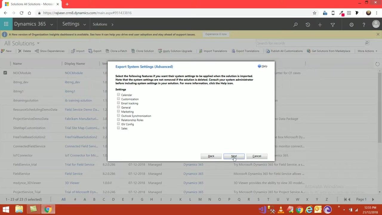Open the settings gear icon

pos(352,25)
